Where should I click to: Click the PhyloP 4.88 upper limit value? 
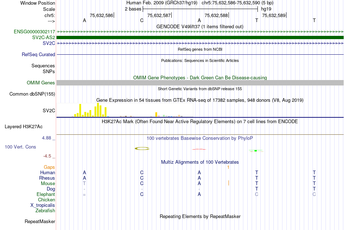tap(46, 138)
